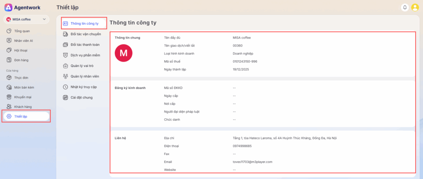Click the company logo M avatar
The image size is (423, 179).
coord(123,54)
